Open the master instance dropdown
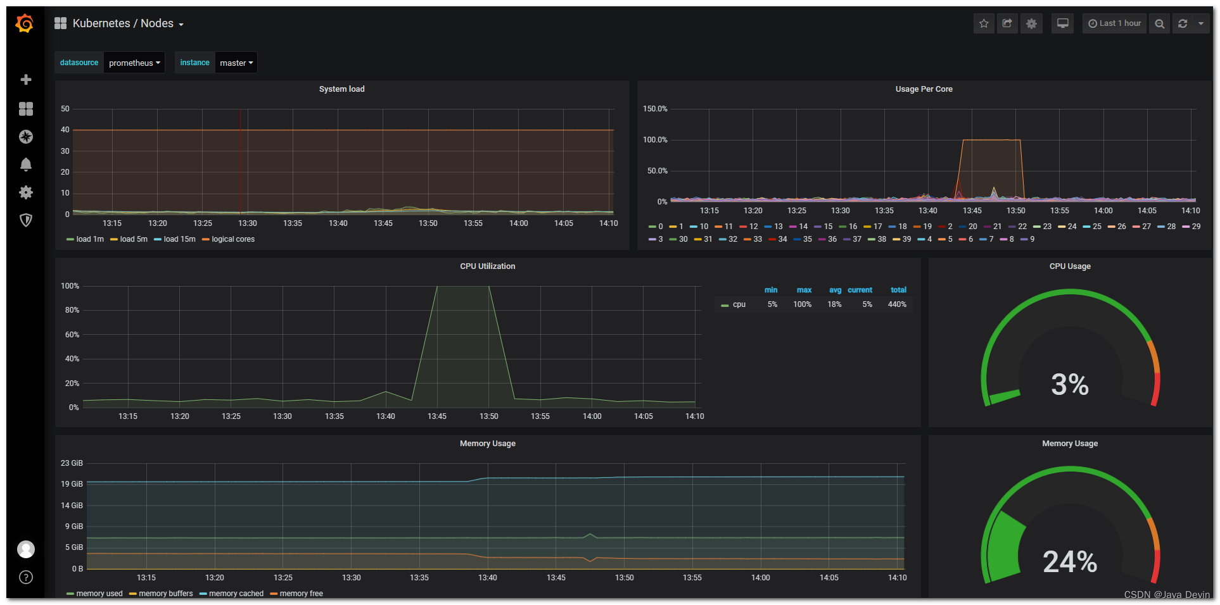The image size is (1220, 605). pyautogui.click(x=236, y=63)
